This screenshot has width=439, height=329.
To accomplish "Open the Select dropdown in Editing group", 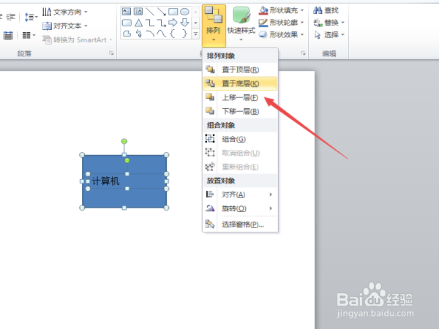I will pos(342,34).
